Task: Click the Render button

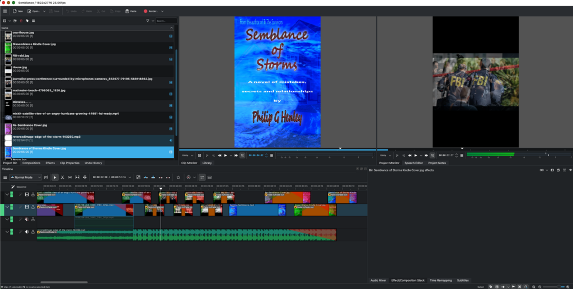Action: (x=151, y=11)
